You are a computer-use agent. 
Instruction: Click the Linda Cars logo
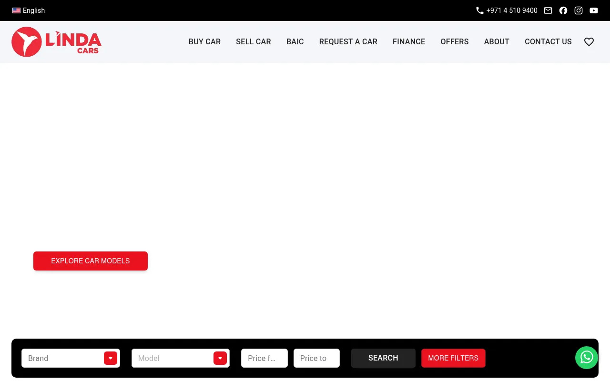(56, 42)
